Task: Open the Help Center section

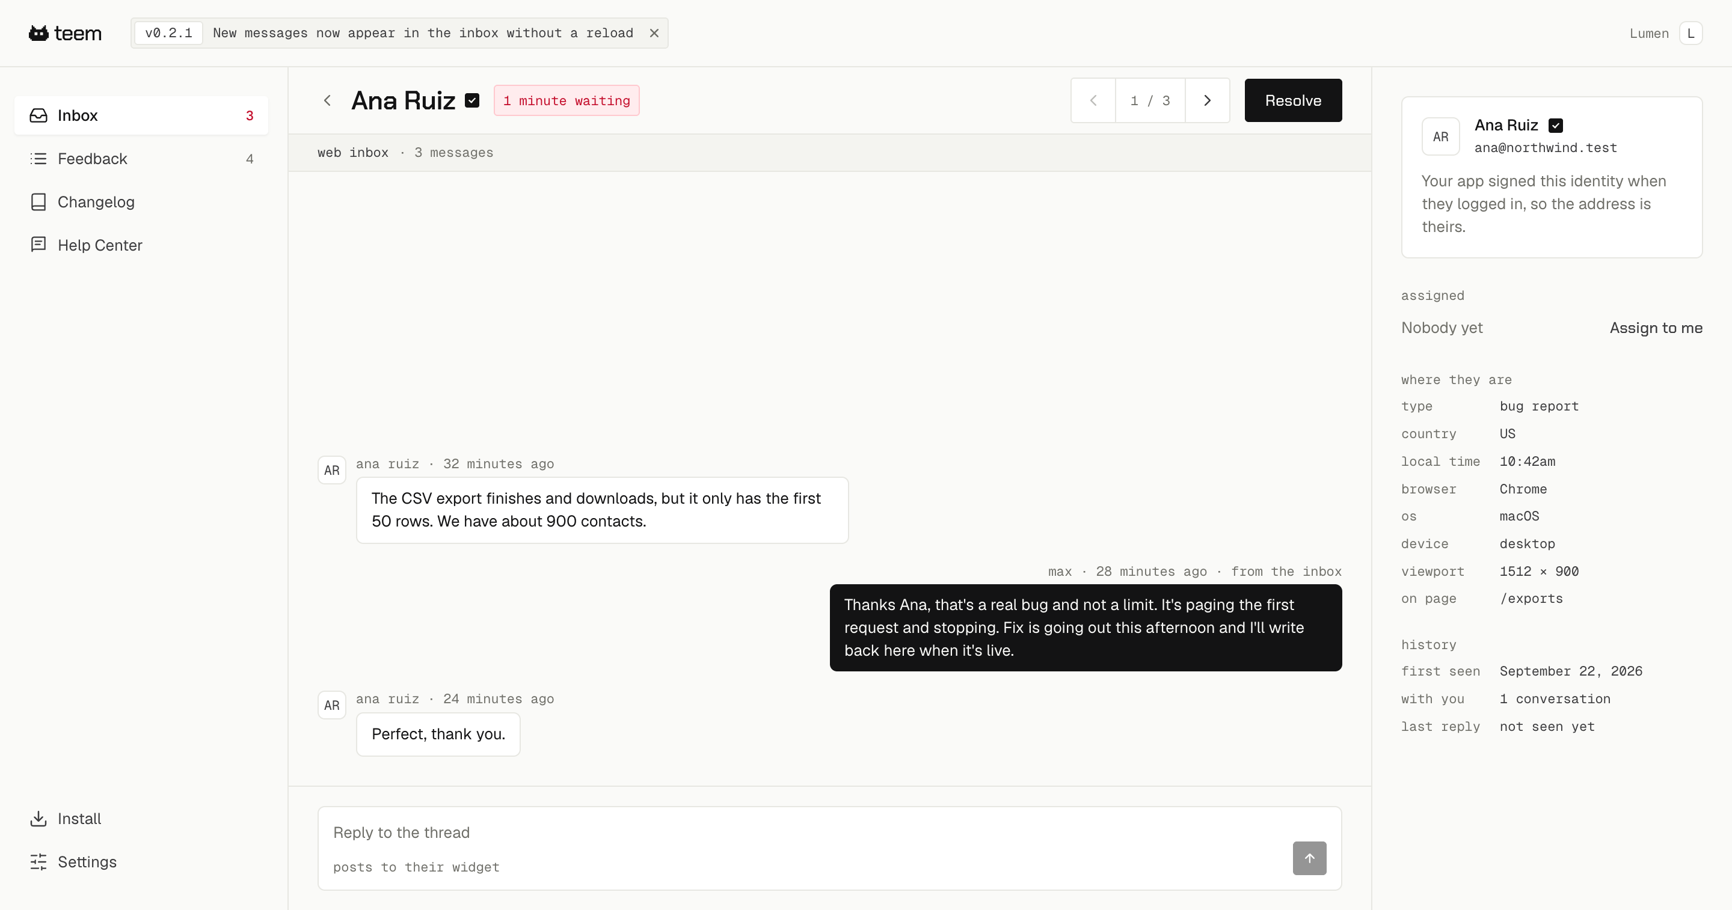Action: pos(141,245)
